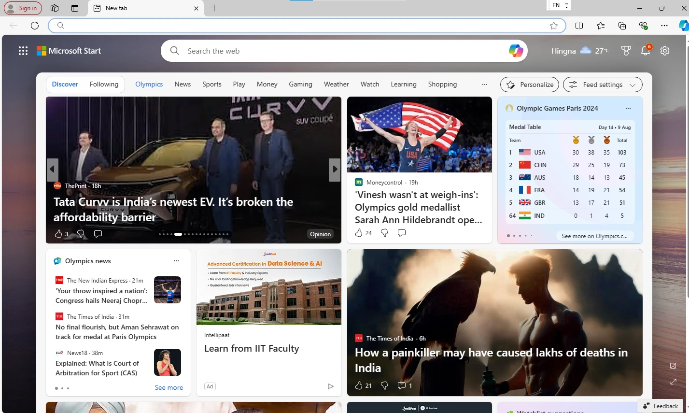Click the AdChoices play icon

coord(331,386)
